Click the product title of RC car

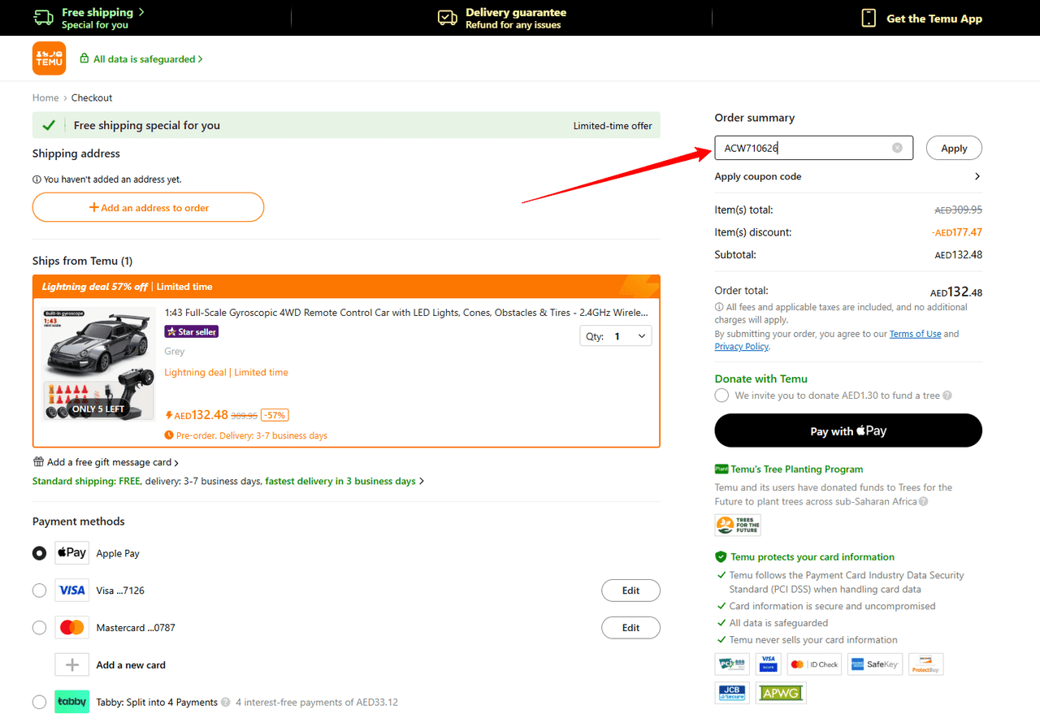406,312
